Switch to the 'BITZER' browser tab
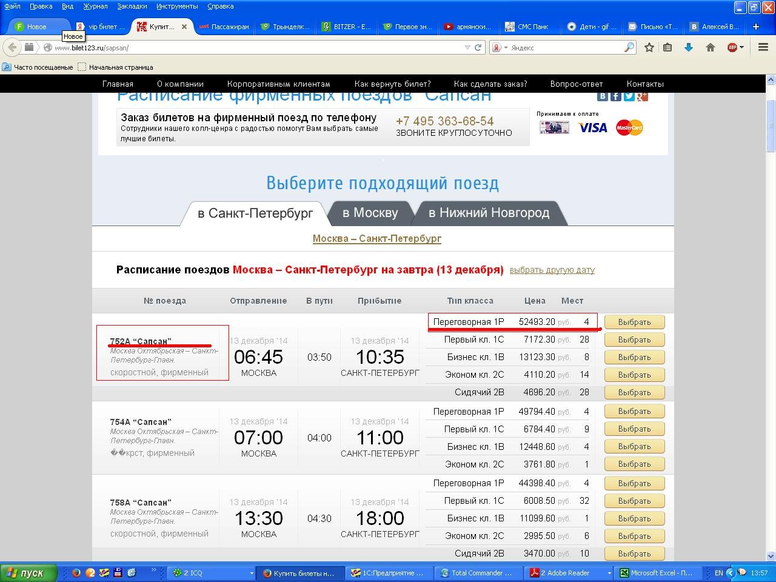 coord(346,27)
